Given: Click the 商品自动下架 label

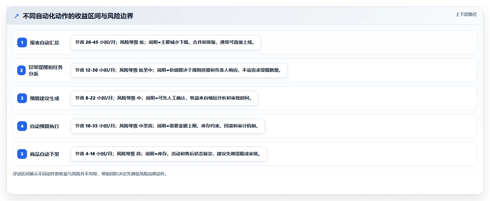Looking at the screenshot, I should click(45, 154).
